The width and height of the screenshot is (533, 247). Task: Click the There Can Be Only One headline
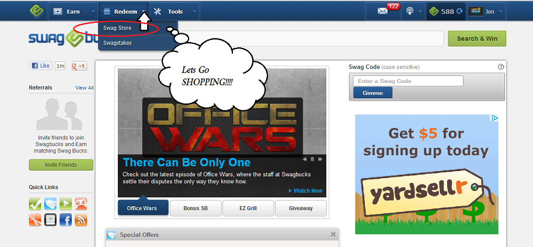187,162
